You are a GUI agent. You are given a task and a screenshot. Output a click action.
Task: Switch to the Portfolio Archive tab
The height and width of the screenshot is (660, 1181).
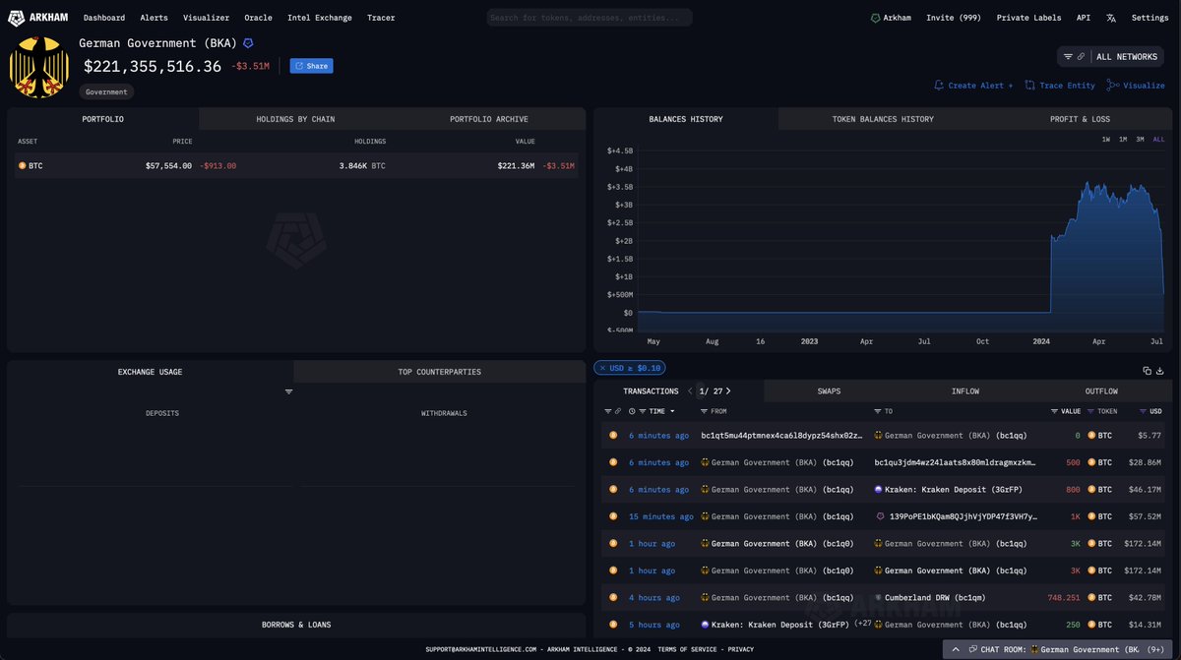(x=489, y=119)
